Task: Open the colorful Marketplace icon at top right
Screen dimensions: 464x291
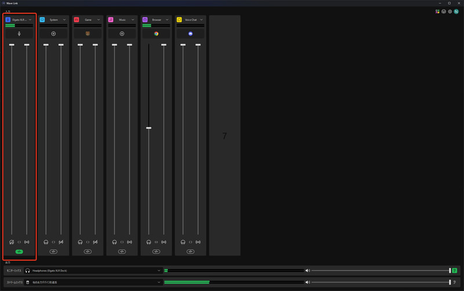Action: click(x=437, y=12)
